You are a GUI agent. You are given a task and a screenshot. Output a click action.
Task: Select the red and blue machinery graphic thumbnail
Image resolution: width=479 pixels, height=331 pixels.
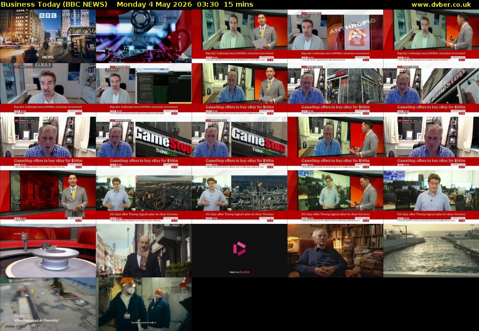144,36
